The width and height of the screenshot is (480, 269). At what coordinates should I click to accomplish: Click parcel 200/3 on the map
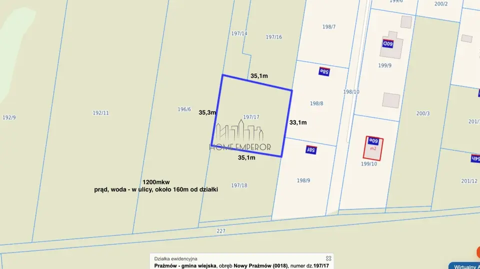point(423,113)
